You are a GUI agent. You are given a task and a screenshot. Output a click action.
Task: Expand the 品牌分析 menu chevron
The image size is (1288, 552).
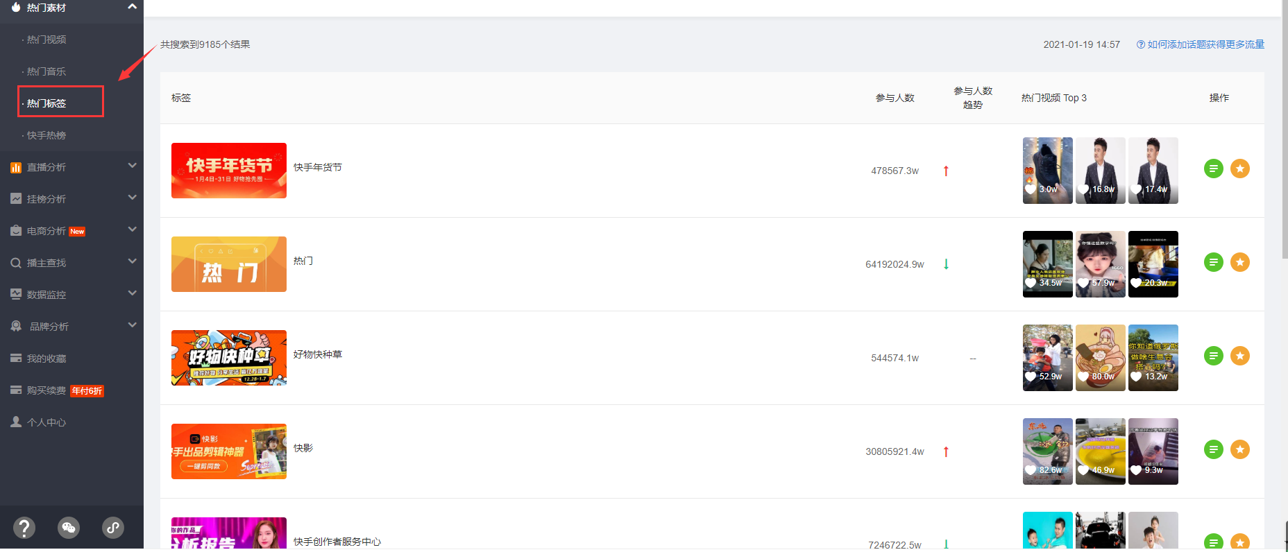click(x=132, y=325)
